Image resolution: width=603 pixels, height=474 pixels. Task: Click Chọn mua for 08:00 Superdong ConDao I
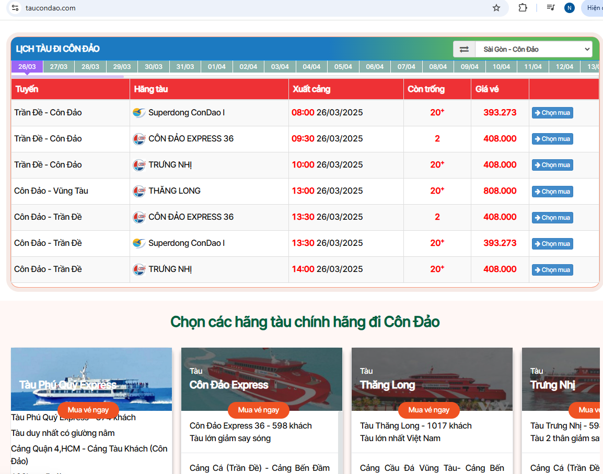click(553, 113)
